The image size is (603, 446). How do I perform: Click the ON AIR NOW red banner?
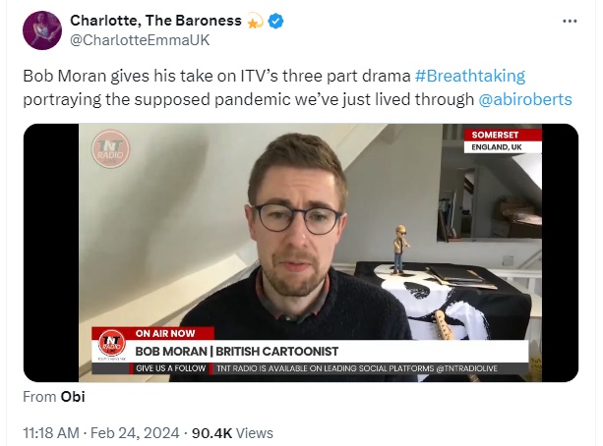pyautogui.click(x=165, y=333)
